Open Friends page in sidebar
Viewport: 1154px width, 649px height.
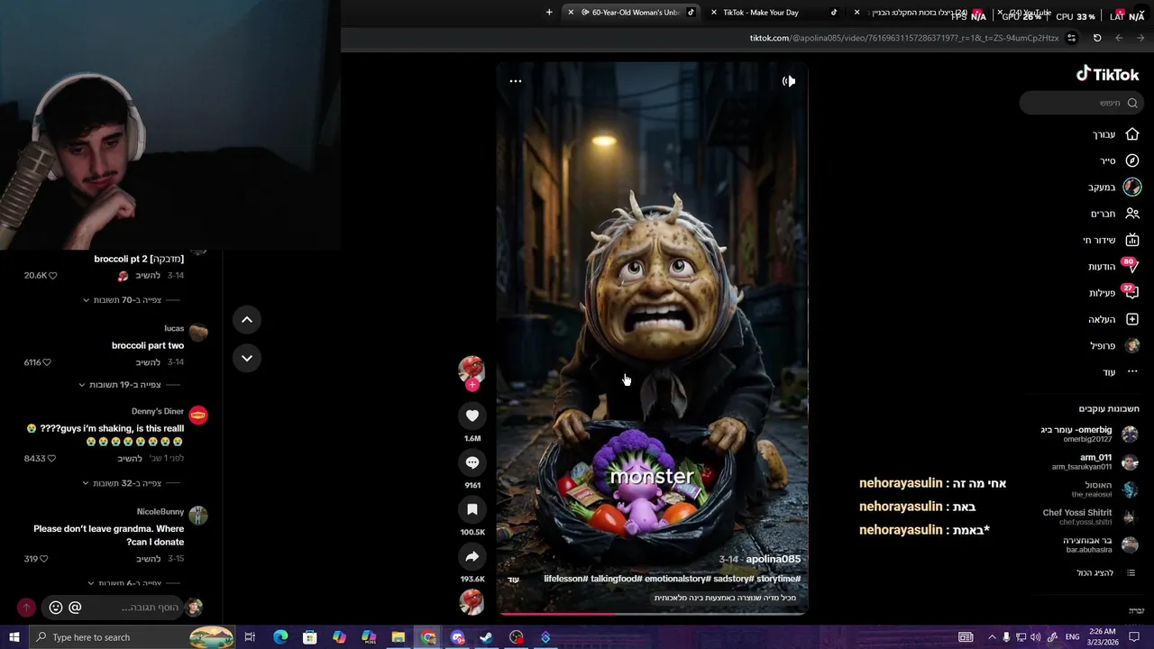1132,214
